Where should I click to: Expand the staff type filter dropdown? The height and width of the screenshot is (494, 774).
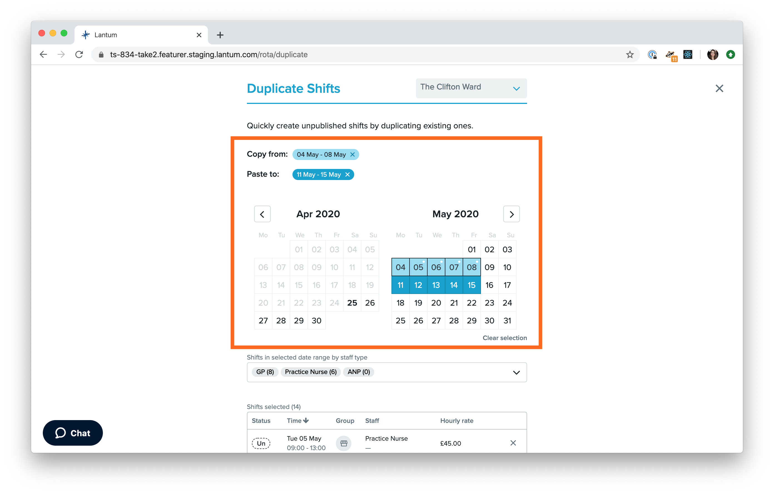(516, 372)
